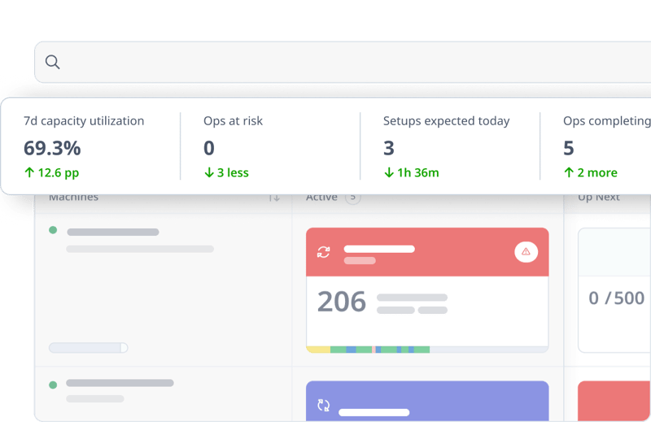
Task: Toggle the Machines column sort arrows
Action: (x=274, y=198)
